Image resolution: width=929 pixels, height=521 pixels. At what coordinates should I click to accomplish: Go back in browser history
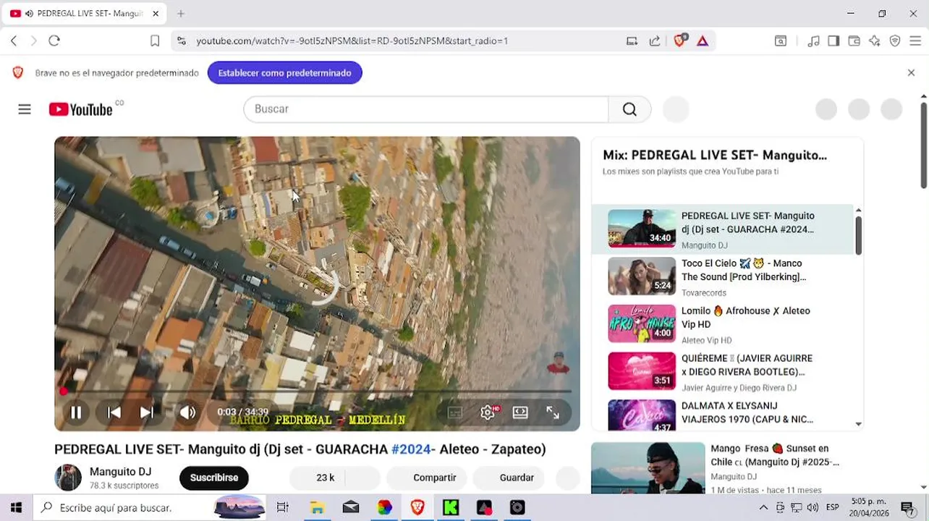[x=14, y=41]
